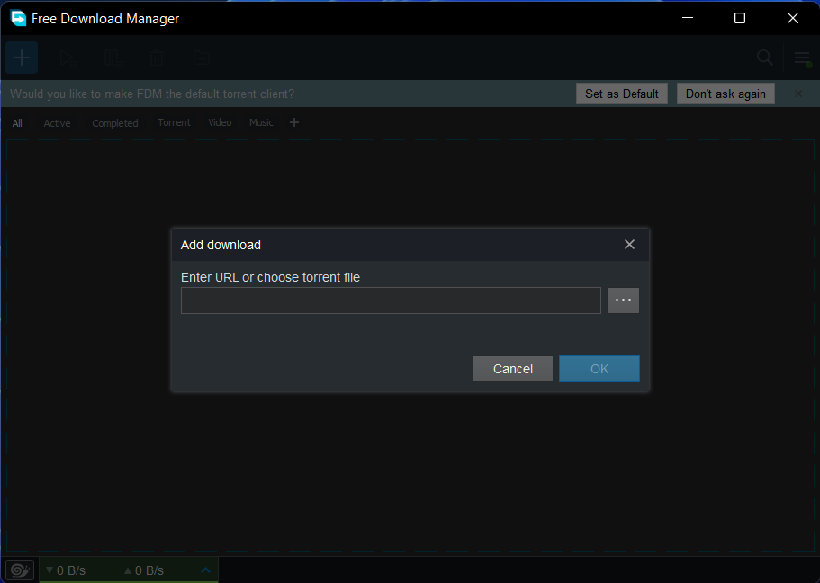
Task: Click the Add download plus icon in toolbar
Action: 22,58
